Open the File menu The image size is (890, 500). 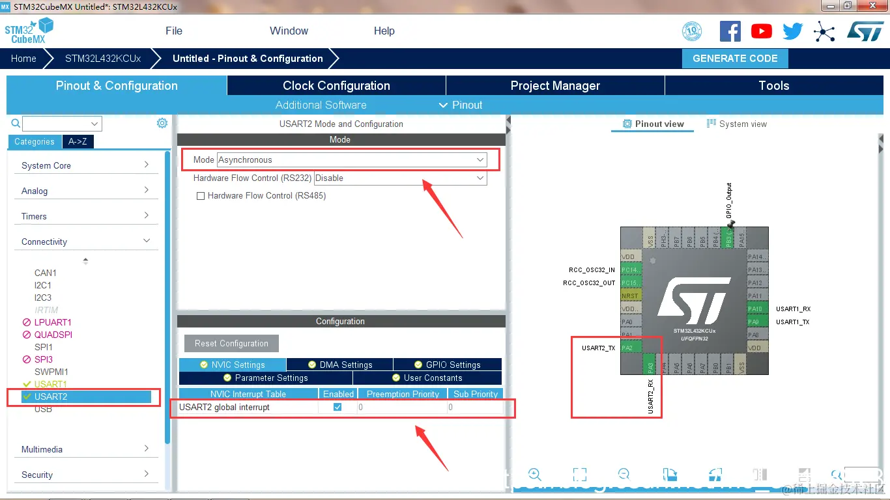click(x=174, y=31)
